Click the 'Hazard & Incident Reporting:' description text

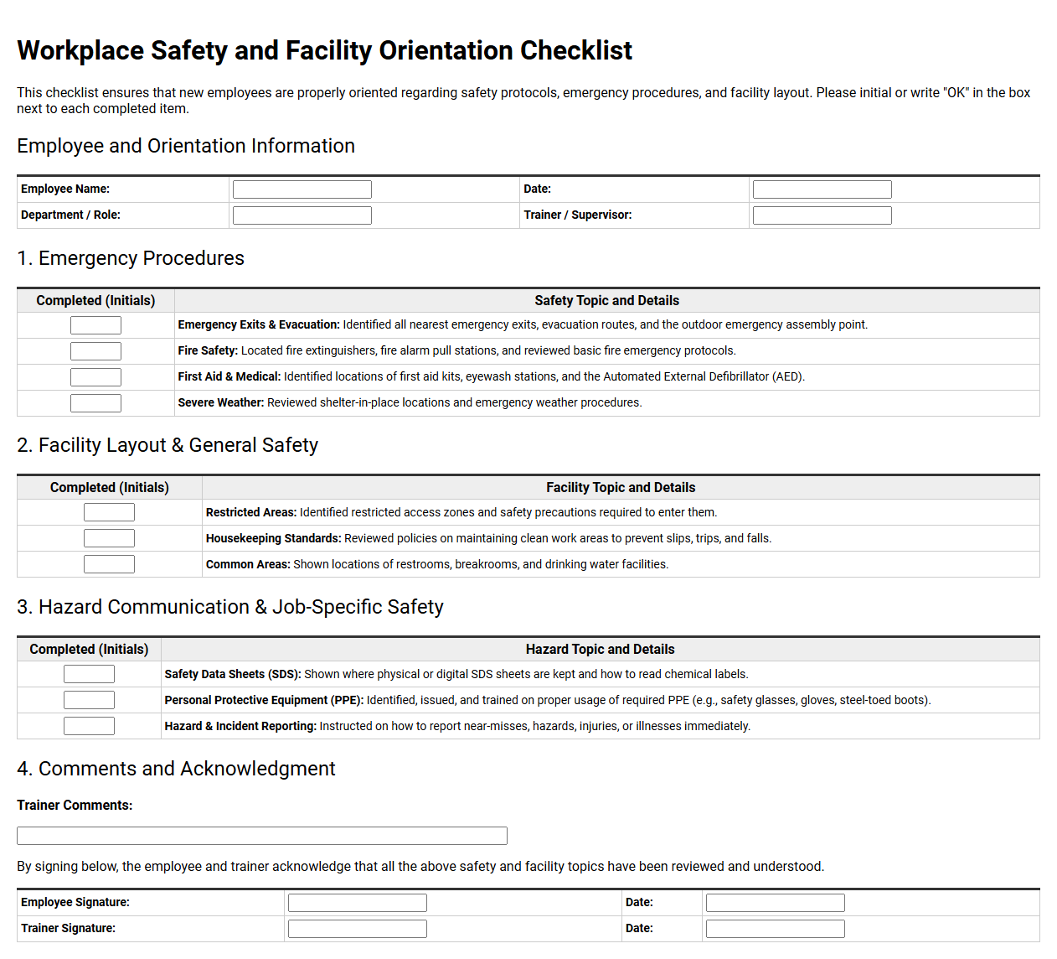click(x=457, y=726)
